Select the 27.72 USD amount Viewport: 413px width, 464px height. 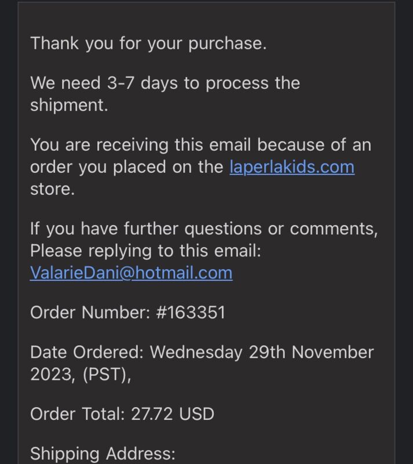pyautogui.click(x=173, y=414)
